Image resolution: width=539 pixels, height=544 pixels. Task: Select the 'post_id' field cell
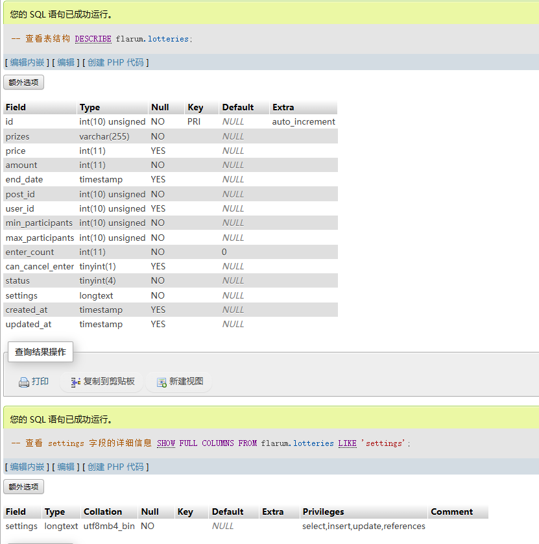coord(40,194)
